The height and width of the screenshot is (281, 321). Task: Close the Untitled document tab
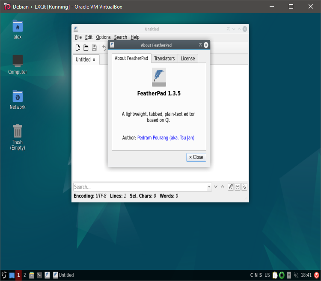[94, 60]
